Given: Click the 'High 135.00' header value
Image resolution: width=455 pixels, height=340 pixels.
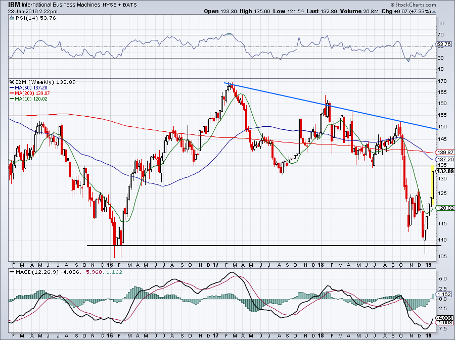Looking at the screenshot, I should (x=255, y=11).
